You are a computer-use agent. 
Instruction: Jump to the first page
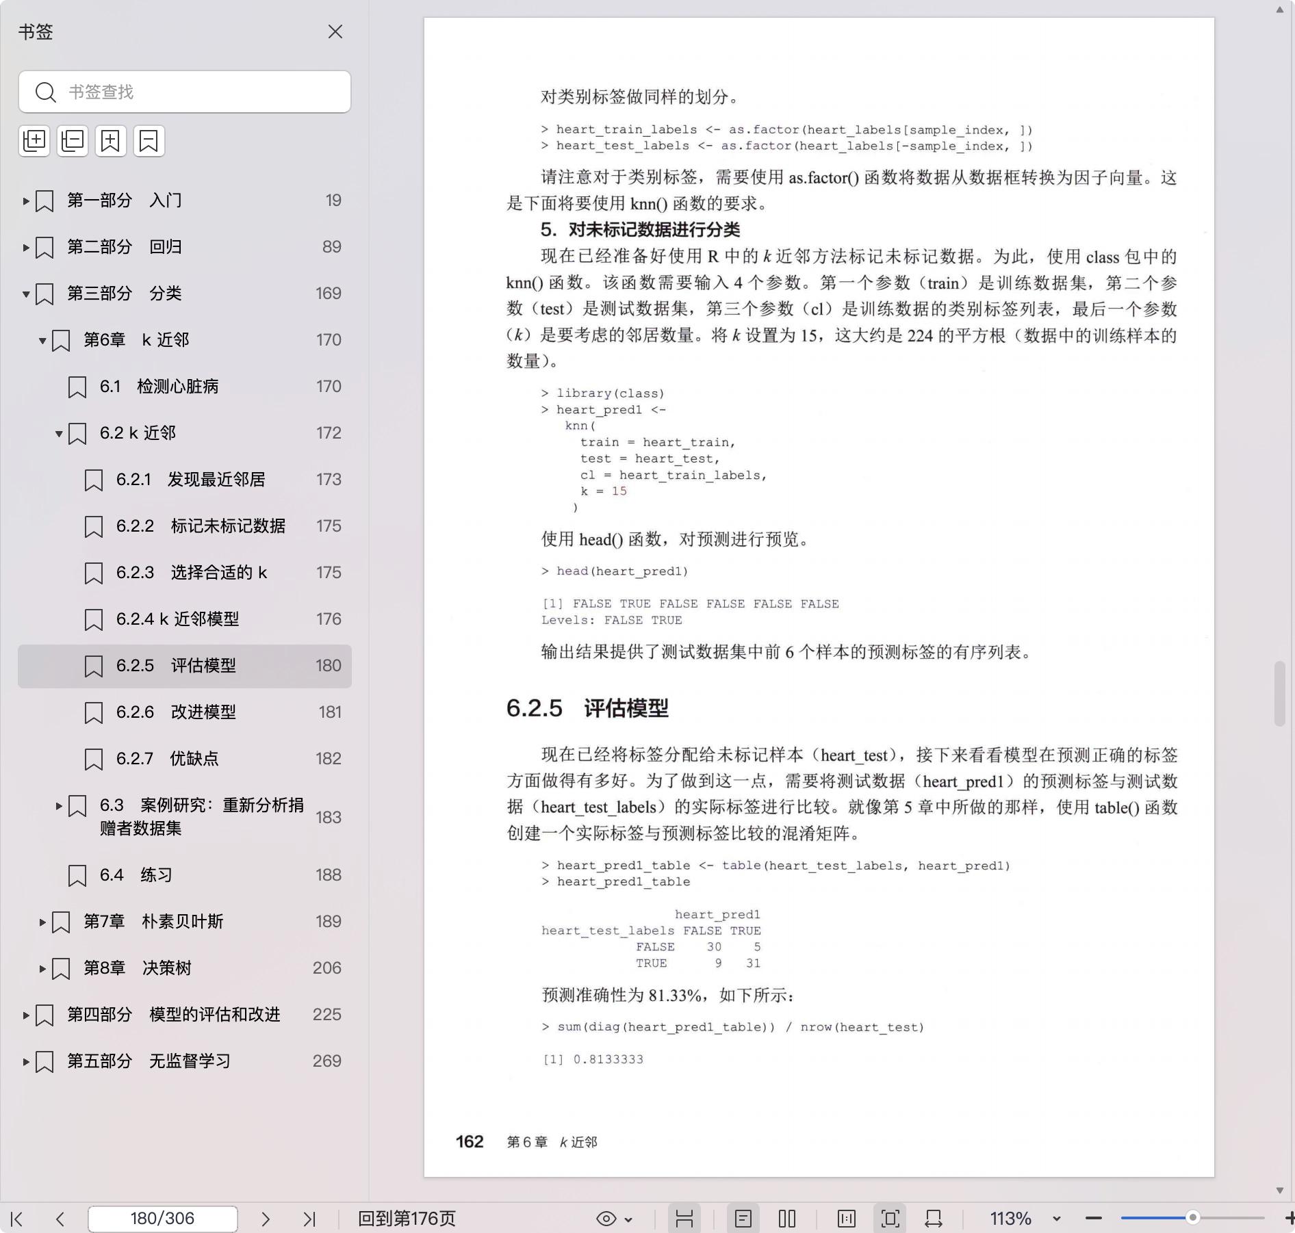(17, 1219)
